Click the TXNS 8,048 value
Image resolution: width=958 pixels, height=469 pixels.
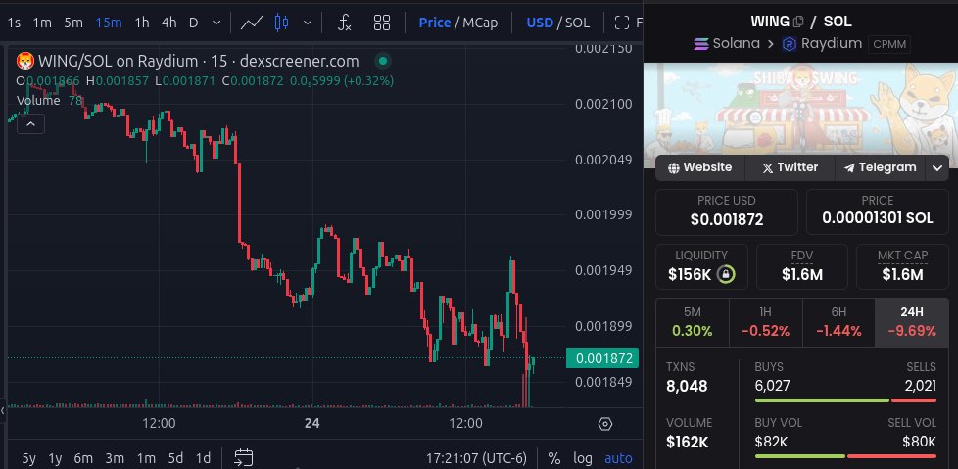pyautogui.click(x=687, y=386)
